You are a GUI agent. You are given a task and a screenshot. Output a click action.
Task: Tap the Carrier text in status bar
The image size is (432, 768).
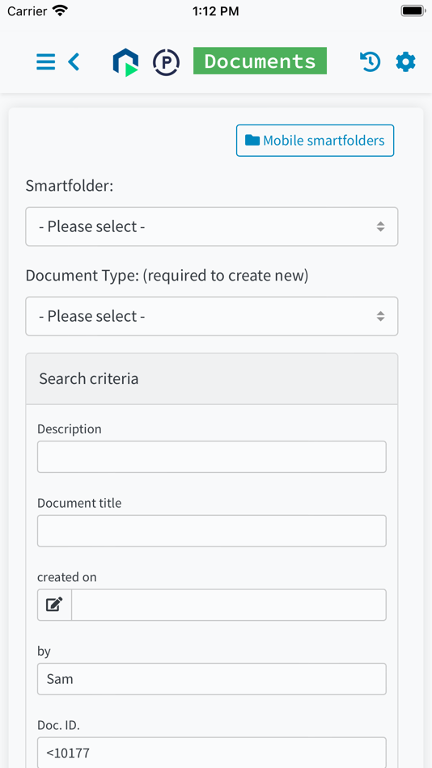click(x=28, y=11)
